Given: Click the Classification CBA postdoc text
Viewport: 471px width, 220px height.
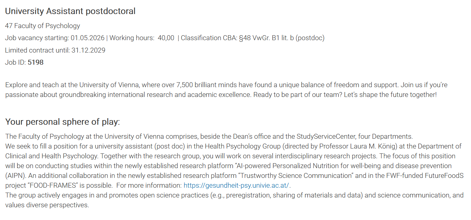Looking at the screenshot, I should pyautogui.click(x=252, y=38).
